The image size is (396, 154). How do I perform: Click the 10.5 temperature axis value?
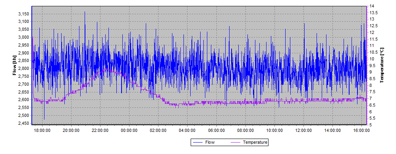point(373,52)
